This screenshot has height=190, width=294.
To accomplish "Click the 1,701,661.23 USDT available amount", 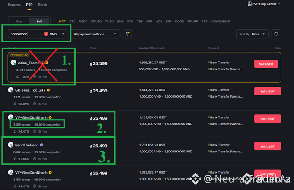I will 153,145.
